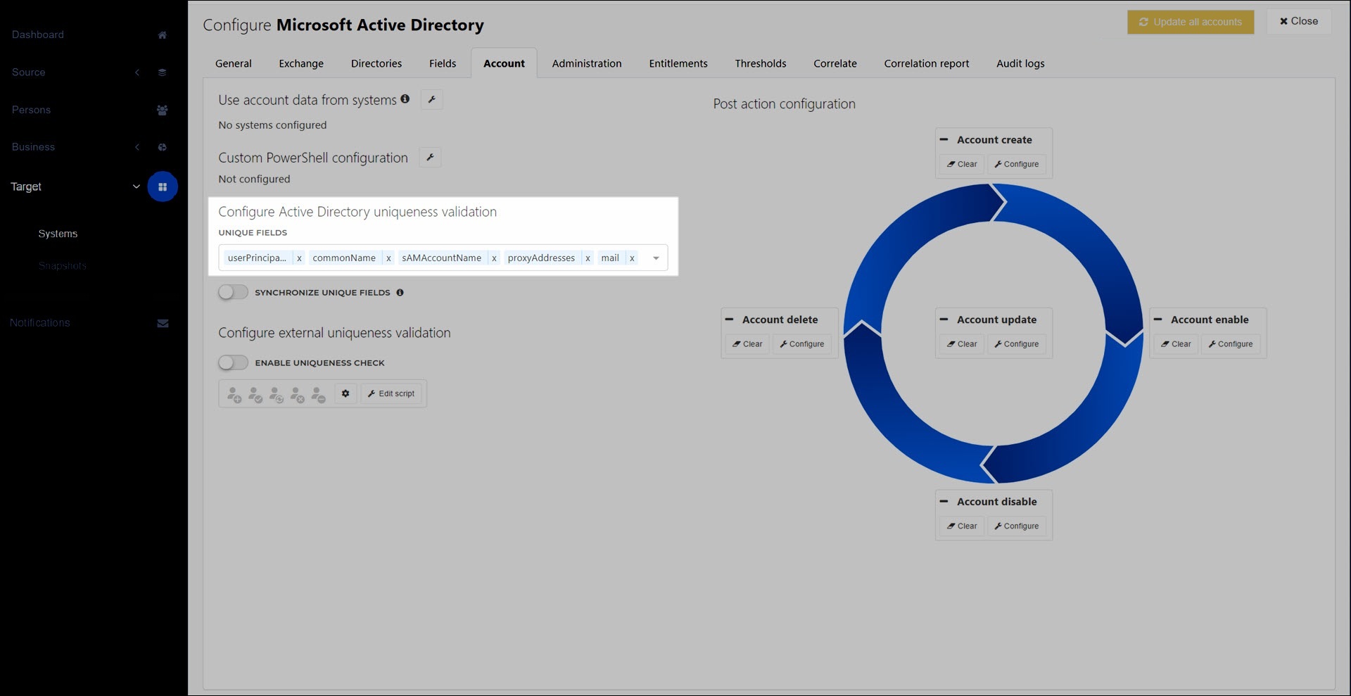View the Audit logs tab
The width and height of the screenshot is (1351, 696).
pyautogui.click(x=1020, y=63)
